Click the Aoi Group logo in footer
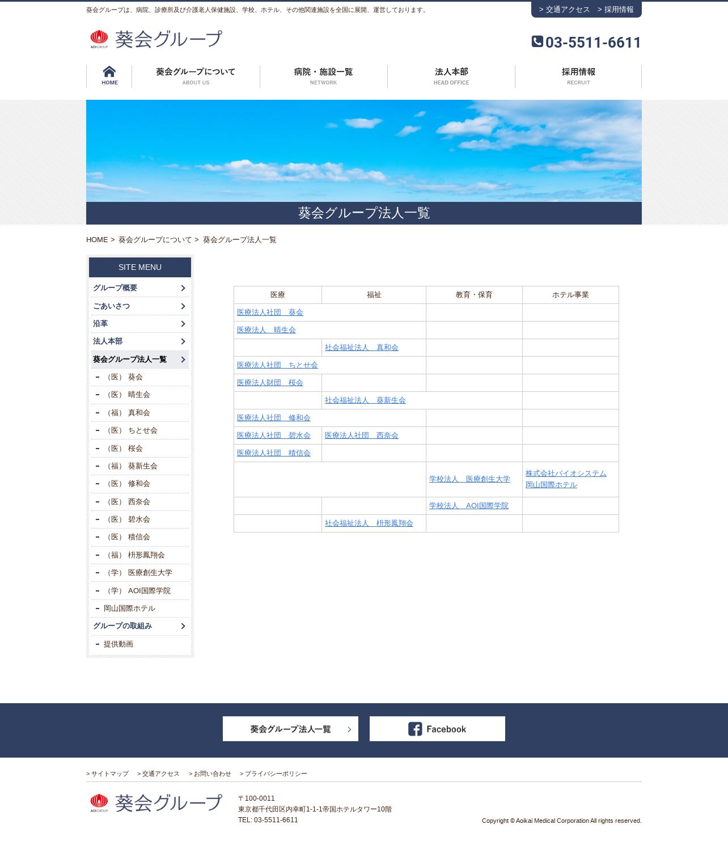This screenshot has width=728, height=858. pos(156,803)
